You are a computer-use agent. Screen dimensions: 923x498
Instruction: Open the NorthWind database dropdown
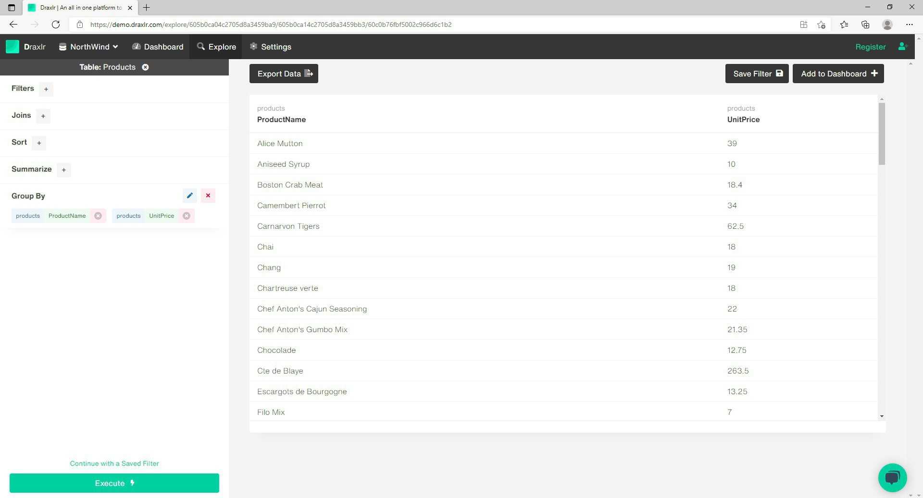88,47
